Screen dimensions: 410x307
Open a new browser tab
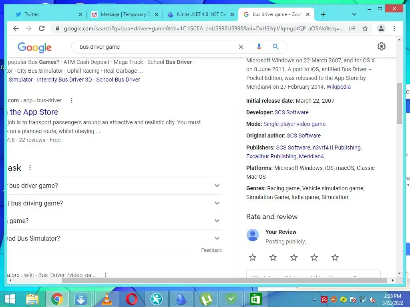coord(323,14)
